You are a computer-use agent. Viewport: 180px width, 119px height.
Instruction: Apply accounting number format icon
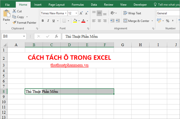159,21
